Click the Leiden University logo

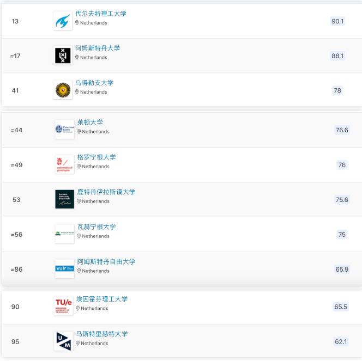point(64,129)
